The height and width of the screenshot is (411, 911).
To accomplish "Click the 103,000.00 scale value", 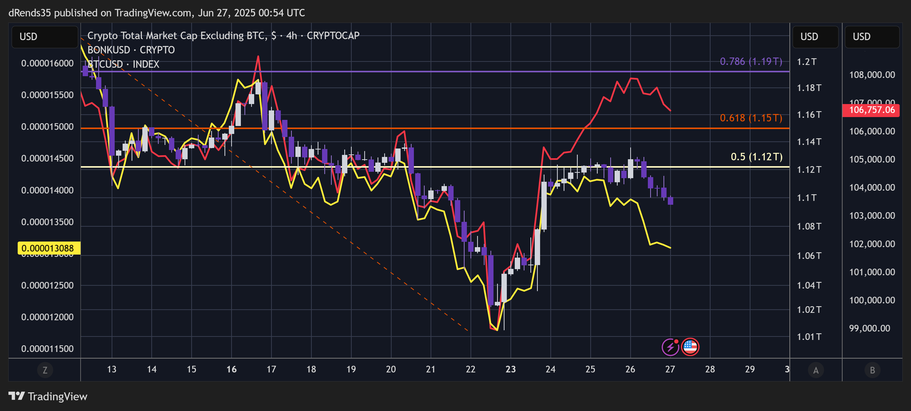I will point(872,216).
